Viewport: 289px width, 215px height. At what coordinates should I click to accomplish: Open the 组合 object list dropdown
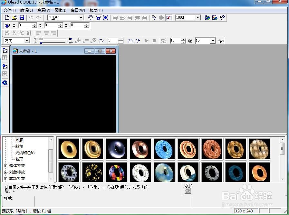81,18
